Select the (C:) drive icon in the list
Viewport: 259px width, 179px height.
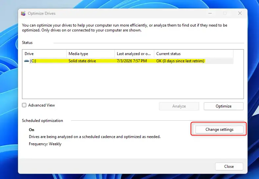point(27,61)
